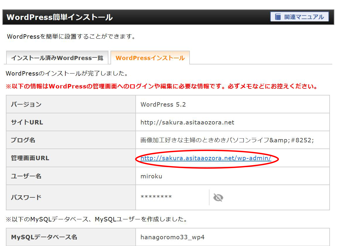This screenshot has height=246, width=339.
Task: Click the サイトURL row label
Action: coord(27,122)
